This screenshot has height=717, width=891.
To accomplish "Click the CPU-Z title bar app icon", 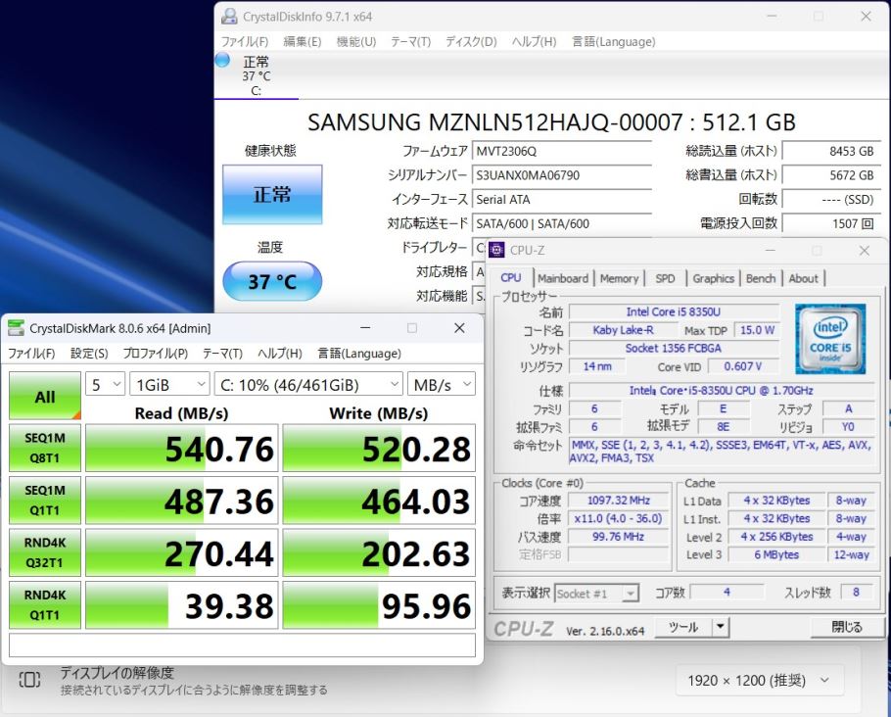I will (496, 250).
